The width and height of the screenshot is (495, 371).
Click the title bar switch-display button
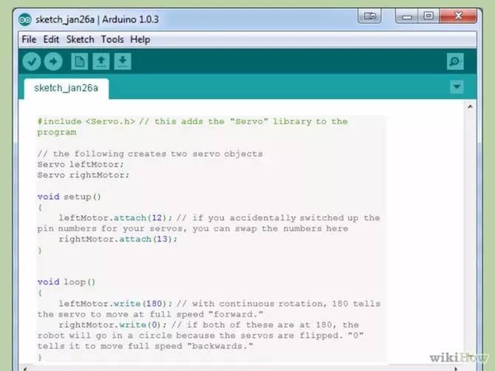point(370,16)
